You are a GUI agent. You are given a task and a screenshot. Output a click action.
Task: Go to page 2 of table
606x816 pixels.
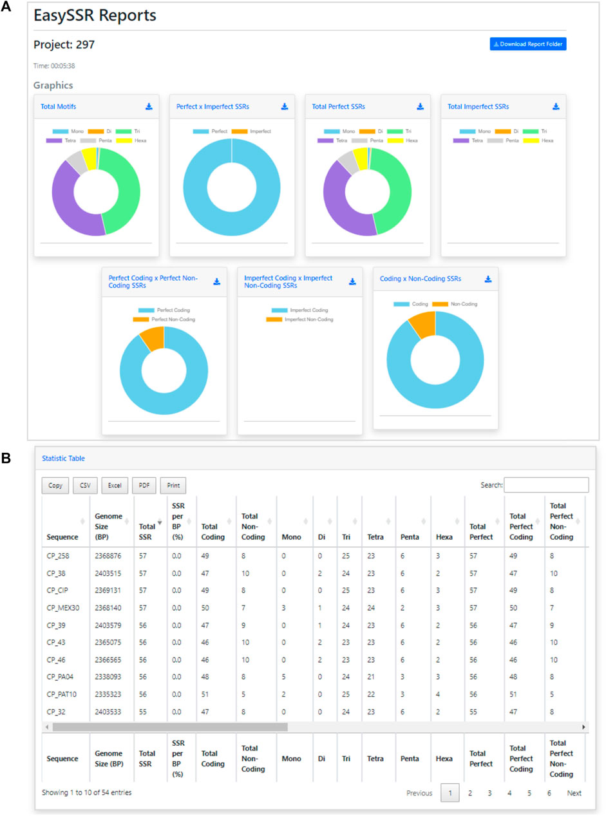[470, 793]
